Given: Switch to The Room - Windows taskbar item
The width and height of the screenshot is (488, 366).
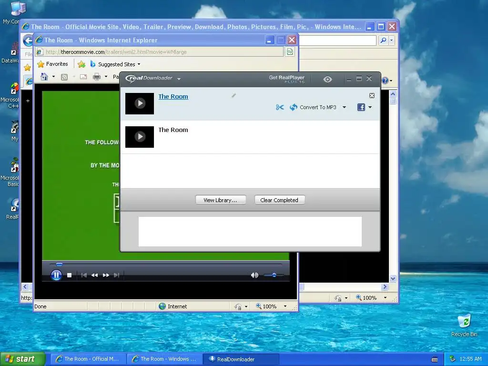Looking at the screenshot, I should 164,359.
